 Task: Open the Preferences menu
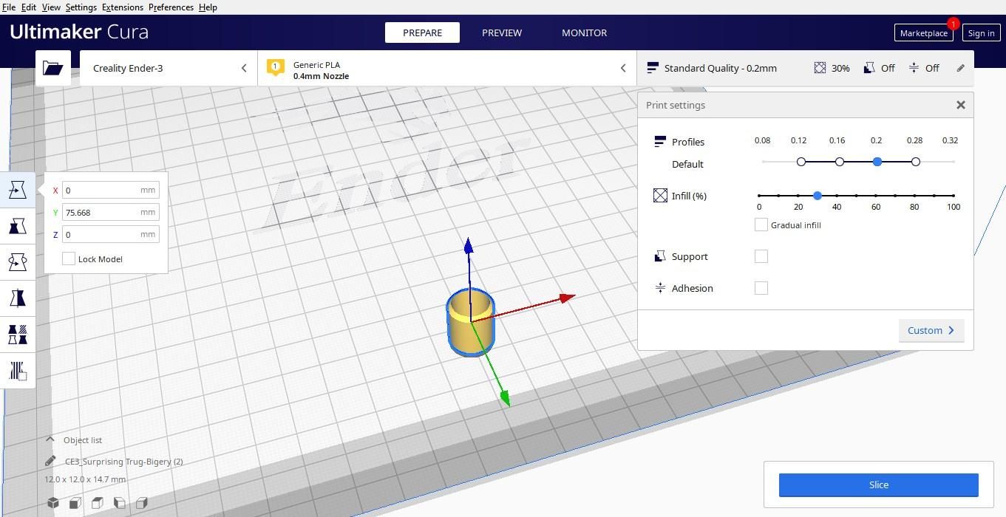click(x=171, y=7)
